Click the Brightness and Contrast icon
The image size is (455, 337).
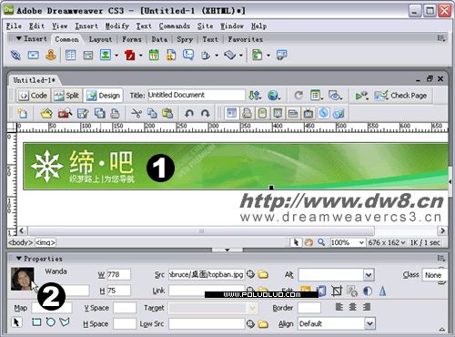click(368, 291)
